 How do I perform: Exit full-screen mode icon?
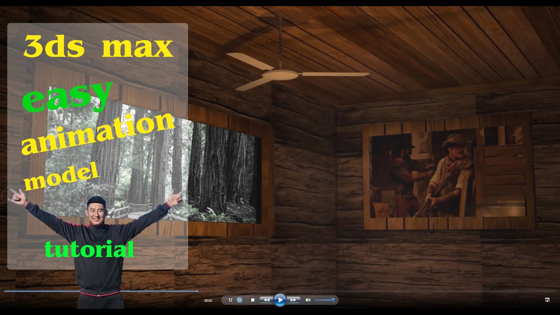point(547,300)
